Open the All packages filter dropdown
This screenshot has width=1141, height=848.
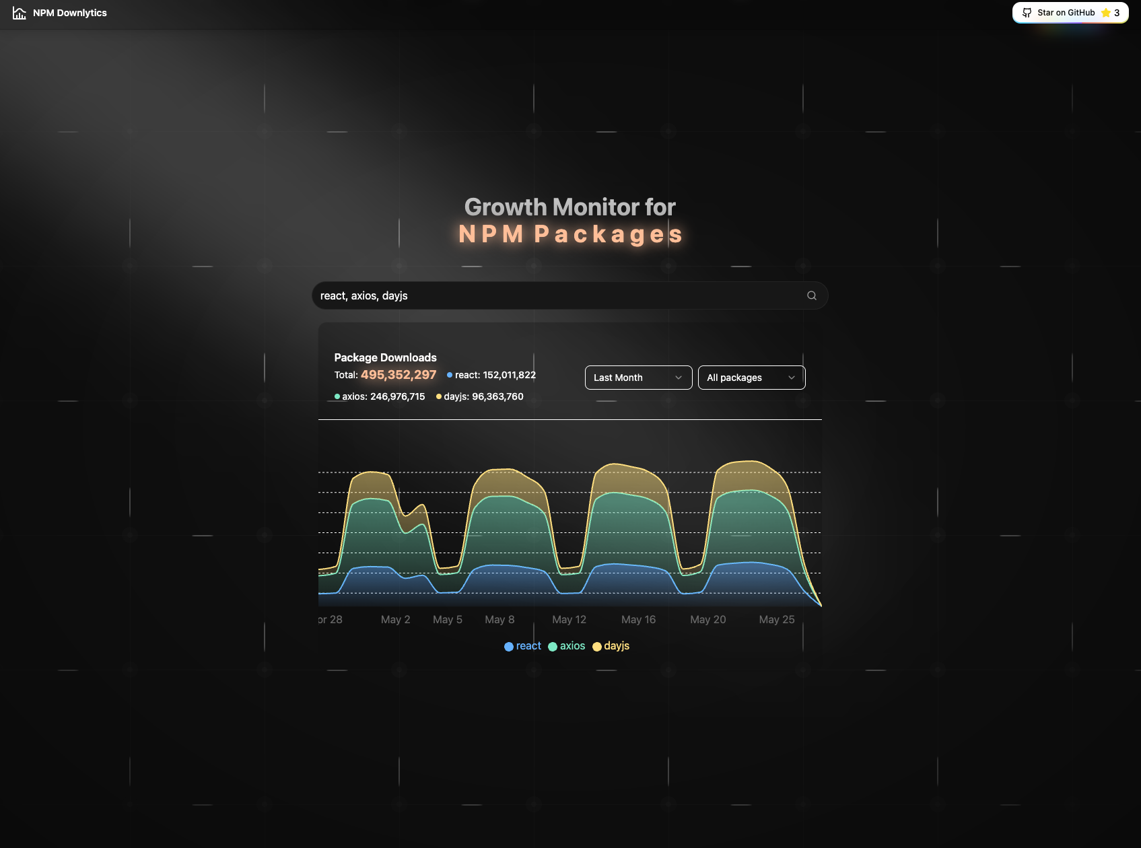point(751,378)
